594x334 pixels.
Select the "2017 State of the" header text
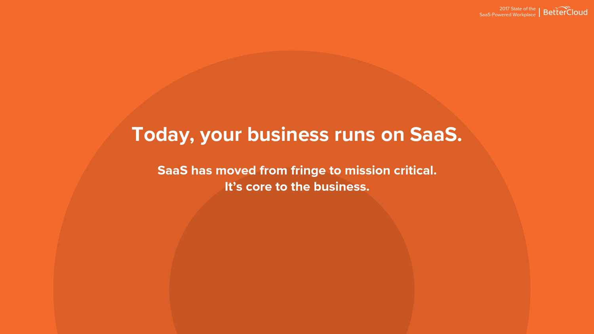tap(517, 9)
